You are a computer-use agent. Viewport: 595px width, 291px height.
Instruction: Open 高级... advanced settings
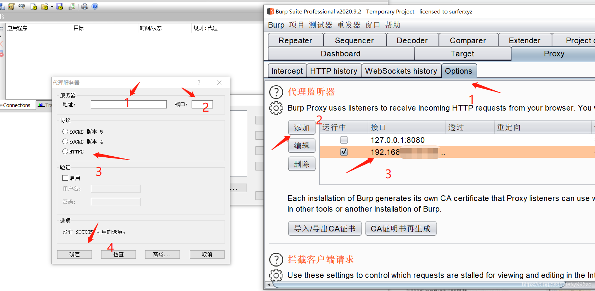click(162, 254)
